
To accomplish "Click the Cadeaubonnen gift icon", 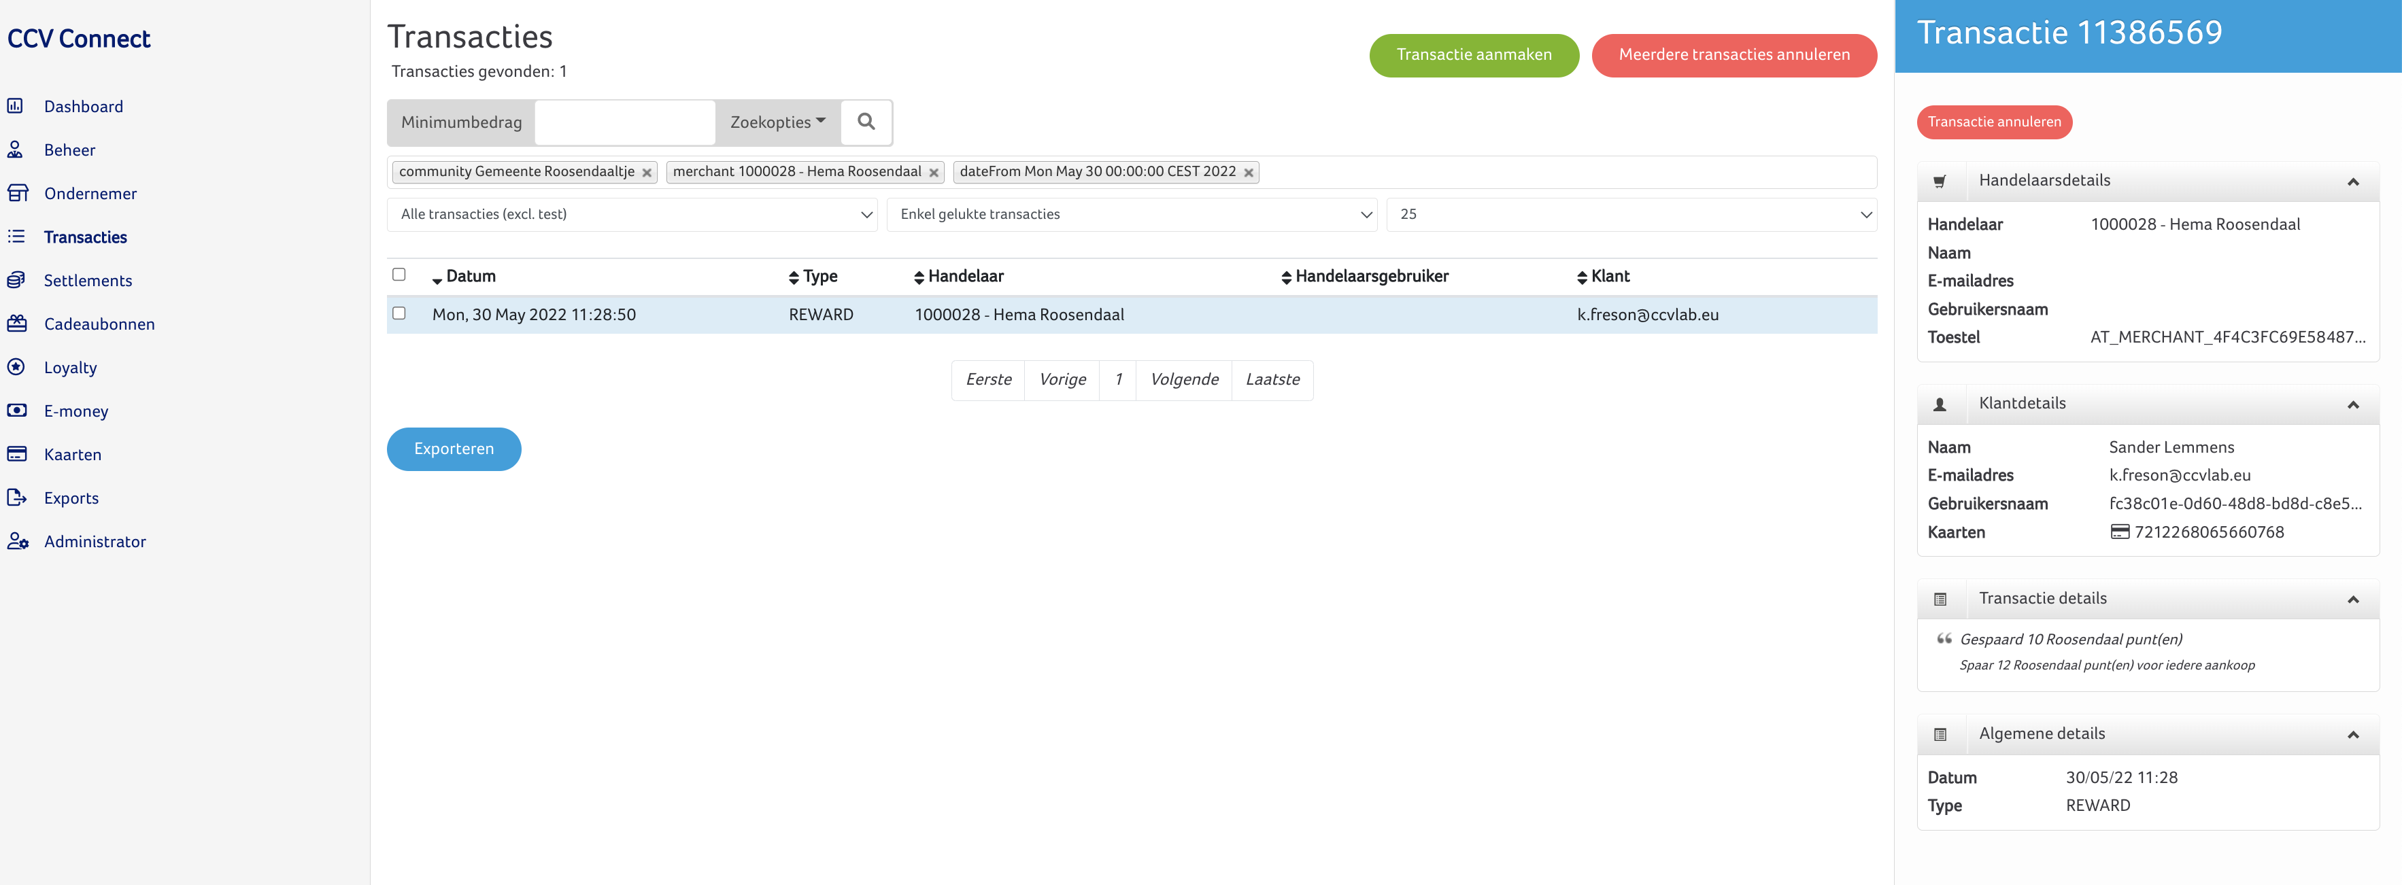I will [x=16, y=324].
